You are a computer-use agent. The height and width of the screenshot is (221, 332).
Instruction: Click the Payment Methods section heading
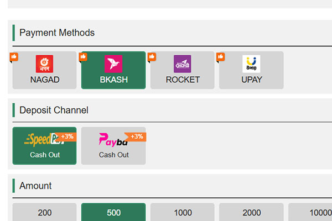point(57,33)
